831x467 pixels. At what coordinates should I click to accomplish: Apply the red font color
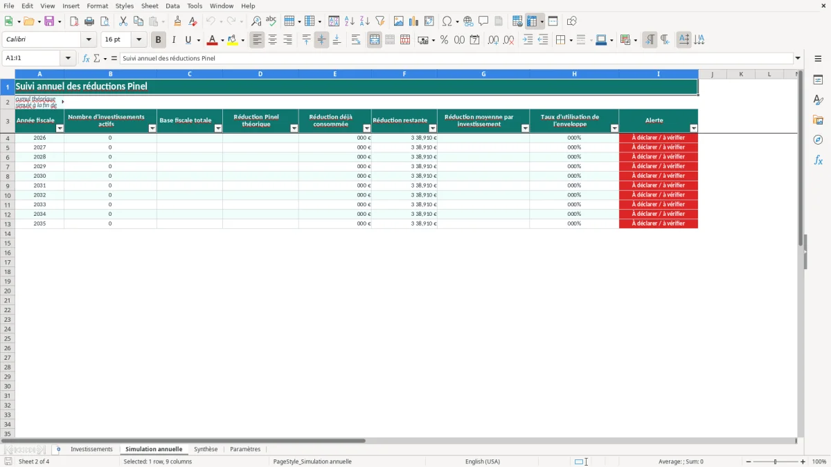point(212,40)
